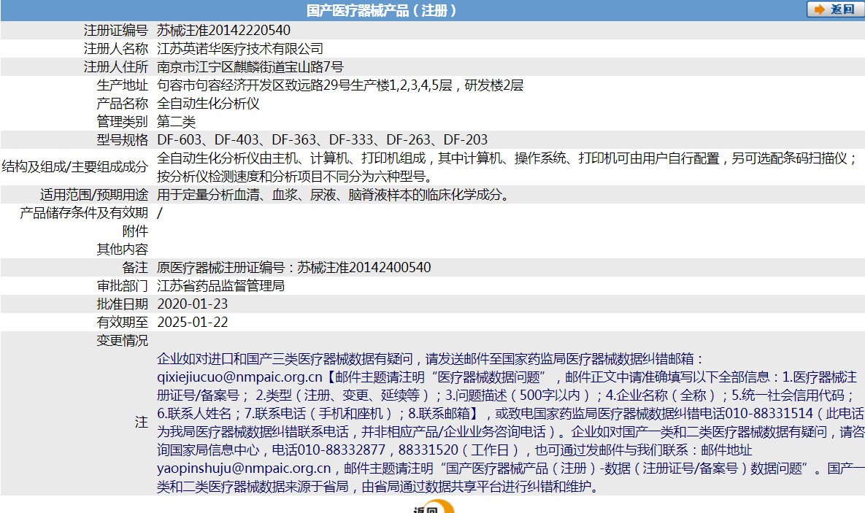The height and width of the screenshot is (513, 865).
Task: Click phone number 010-88332877
Action: (342, 450)
